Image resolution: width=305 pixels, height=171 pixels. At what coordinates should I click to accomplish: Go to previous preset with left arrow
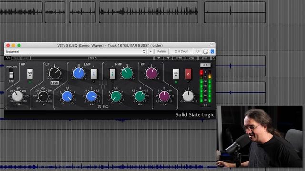point(159,58)
